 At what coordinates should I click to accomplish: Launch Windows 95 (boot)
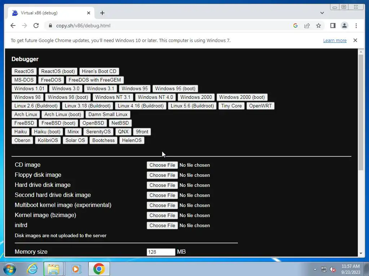coord(175,89)
